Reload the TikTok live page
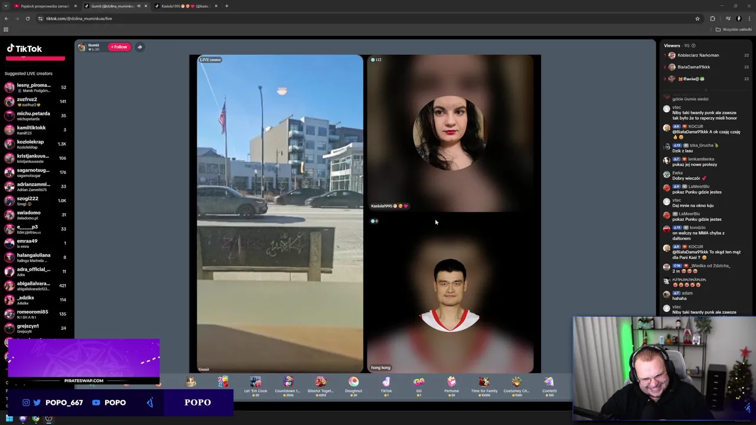Screen dimensions: 756x425 [x=27, y=18]
